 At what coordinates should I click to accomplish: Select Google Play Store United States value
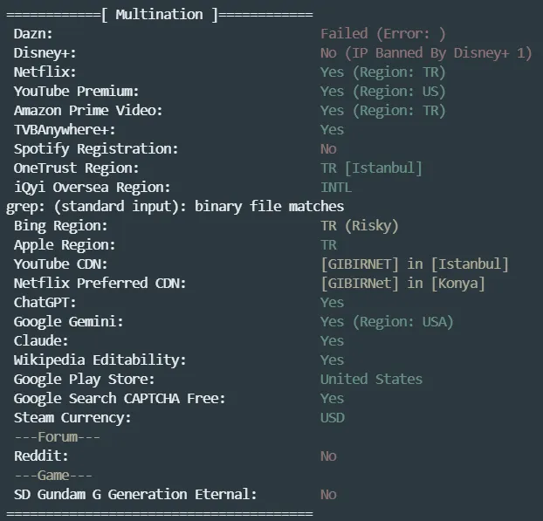(x=371, y=379)
